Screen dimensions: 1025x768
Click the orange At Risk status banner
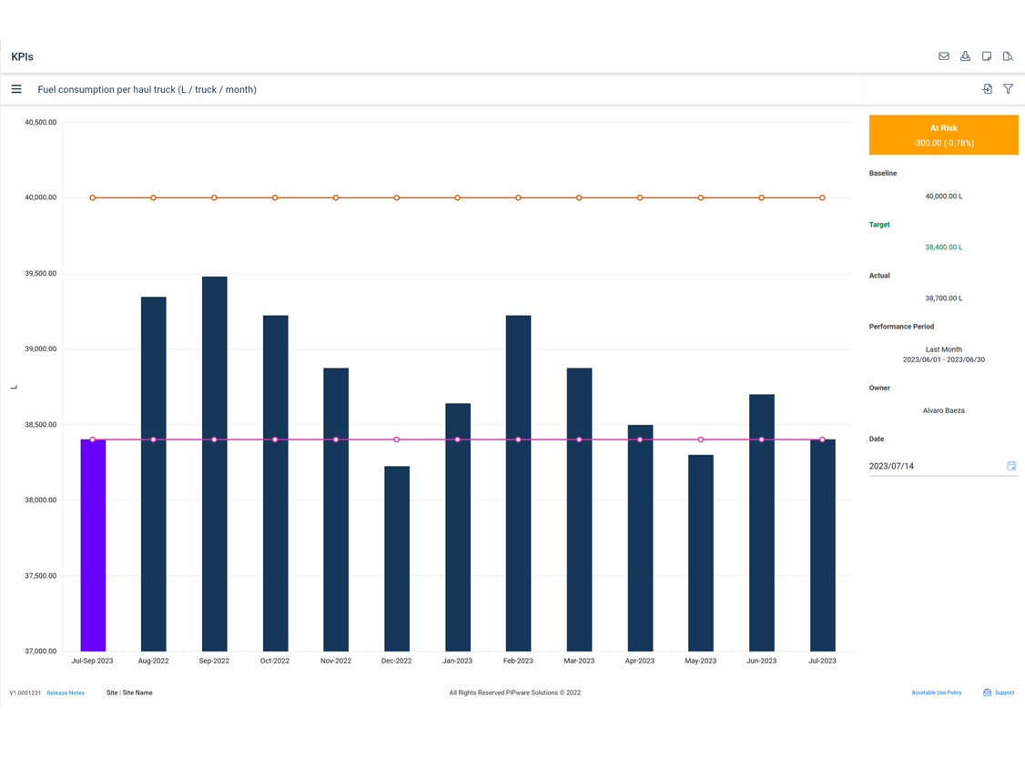pyautogui.click(x=943, y=135)
